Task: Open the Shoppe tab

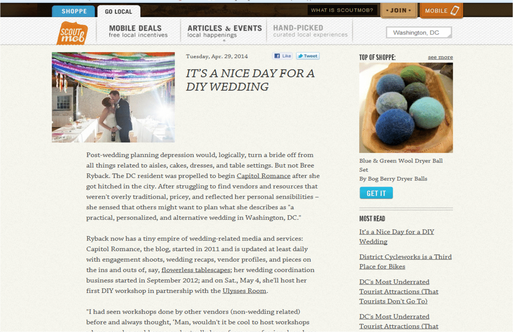Action: [x=74, y=11]
